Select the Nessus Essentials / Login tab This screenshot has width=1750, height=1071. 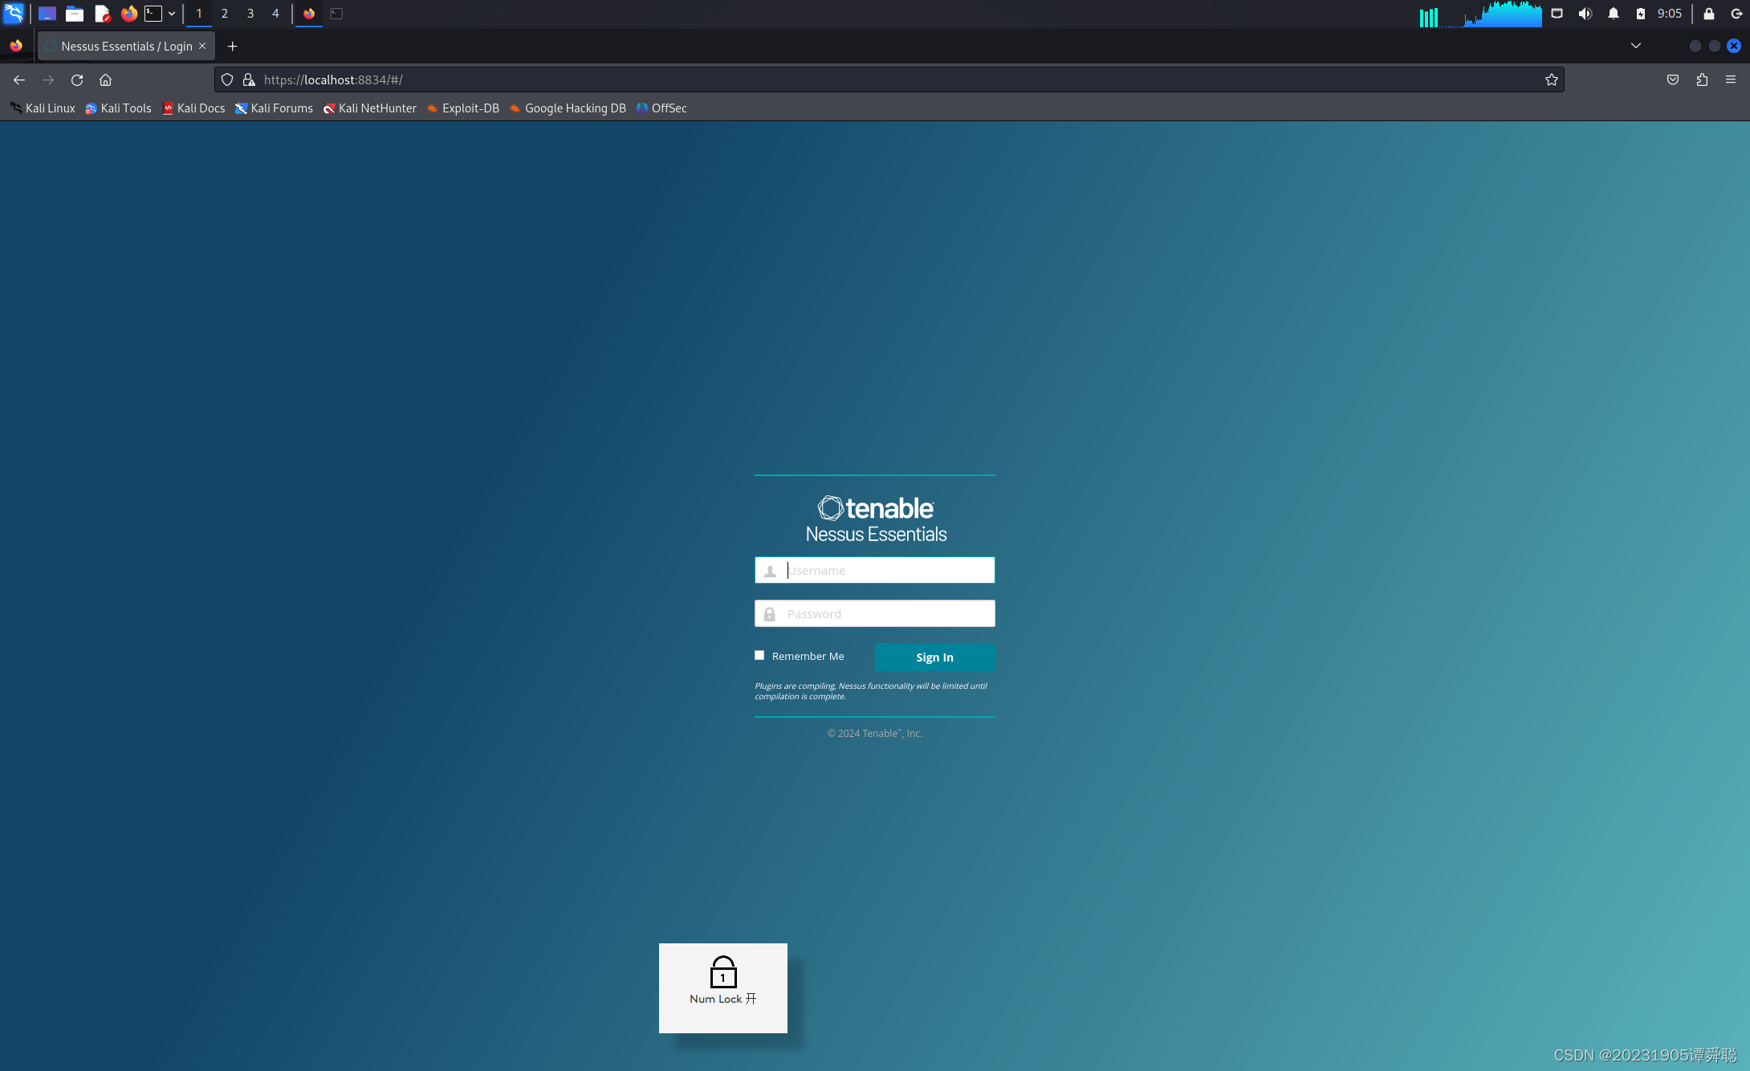pos(126,47)
